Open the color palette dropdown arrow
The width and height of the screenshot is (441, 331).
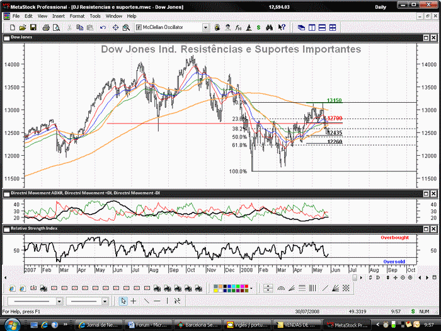click(x=251, y=288)
